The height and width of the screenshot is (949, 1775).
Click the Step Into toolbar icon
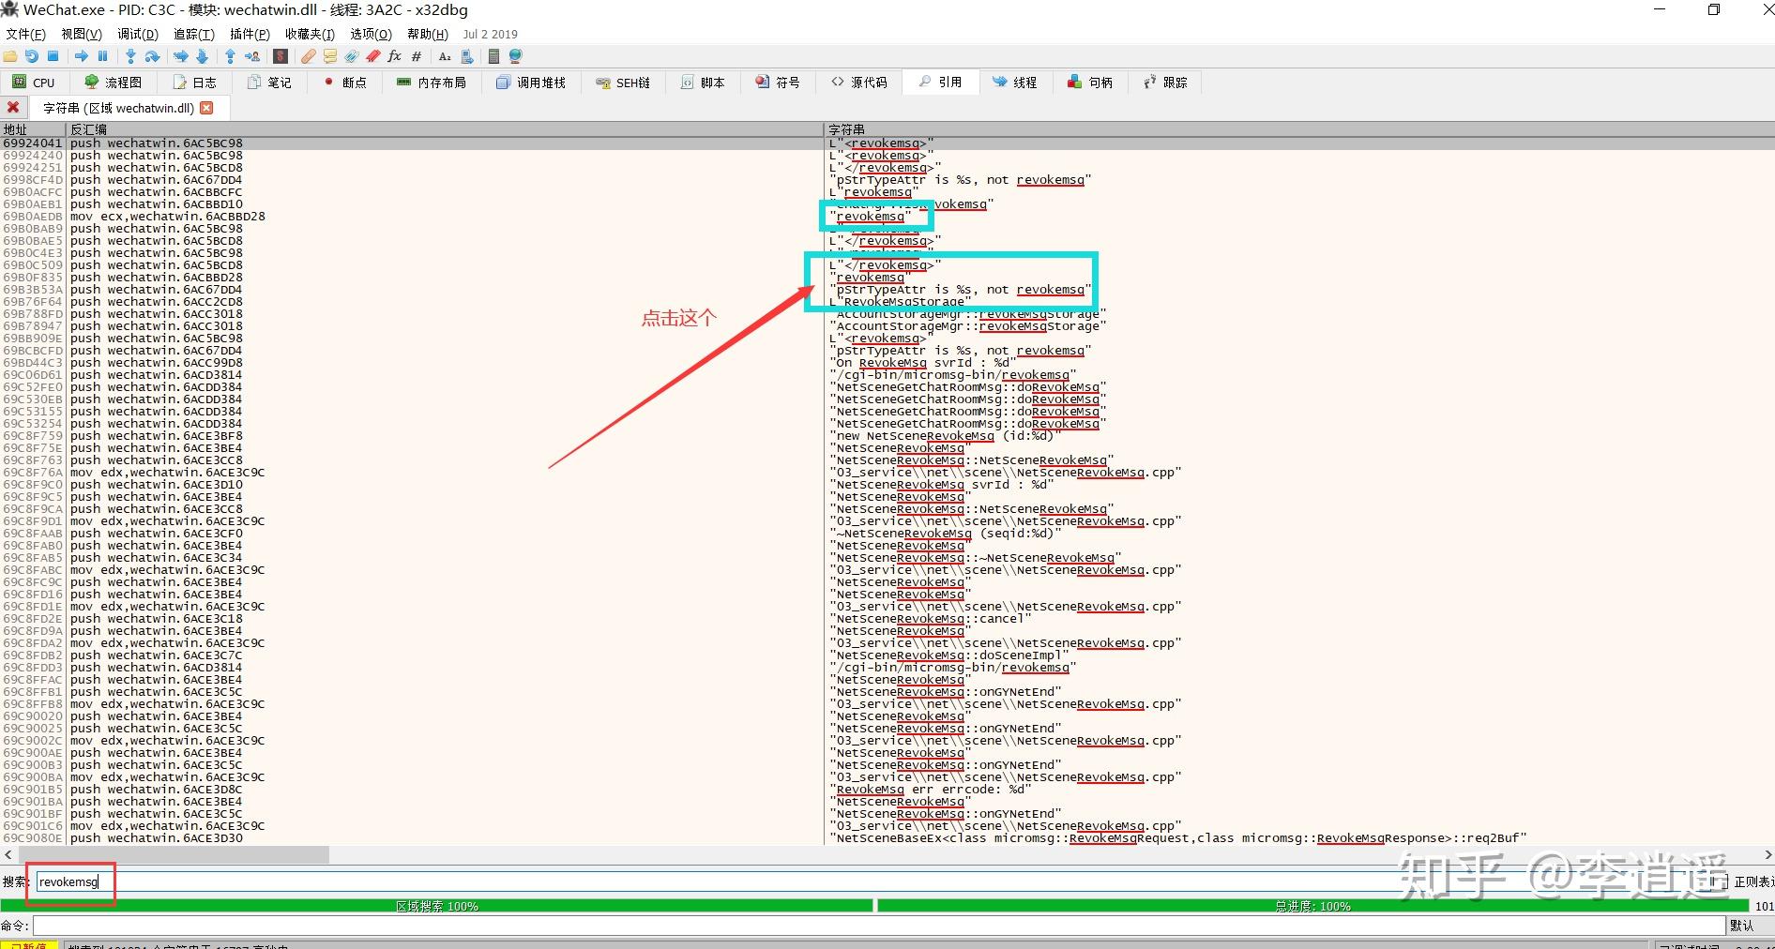[x=130, y=56]
